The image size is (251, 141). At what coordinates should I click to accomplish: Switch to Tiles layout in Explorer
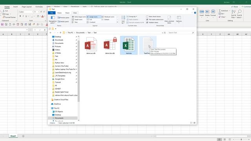point(75,22)
